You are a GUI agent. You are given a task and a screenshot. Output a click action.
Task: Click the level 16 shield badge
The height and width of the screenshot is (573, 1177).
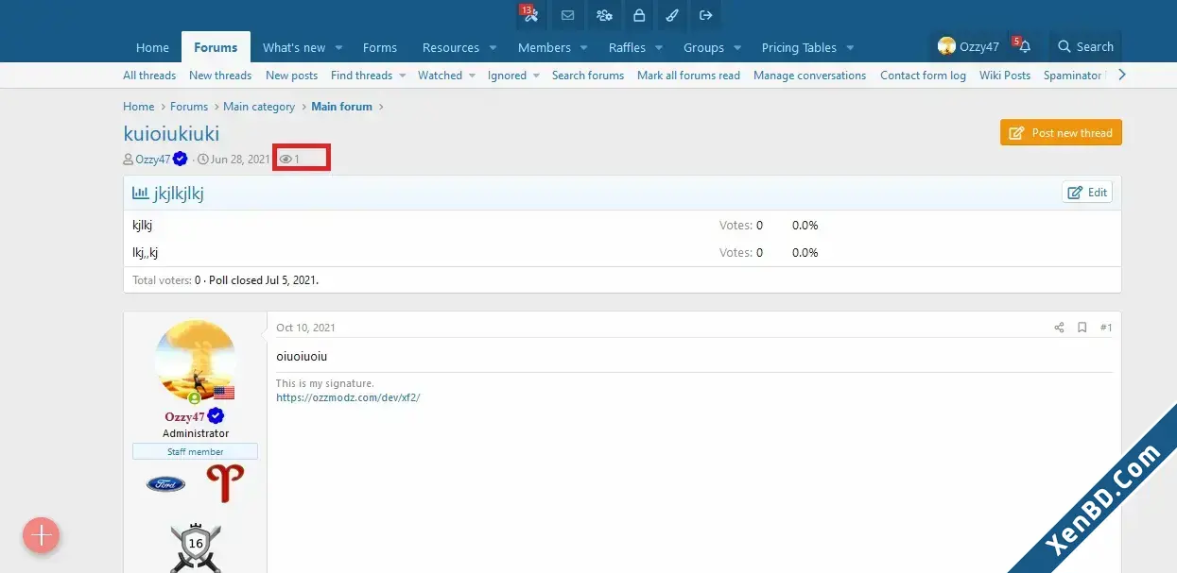point(196,547)
